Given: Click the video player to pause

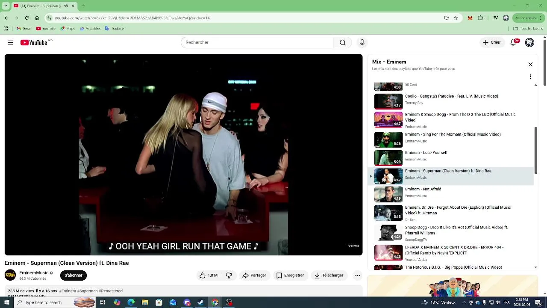Looking at the screenshot, I should click(183, 154).
